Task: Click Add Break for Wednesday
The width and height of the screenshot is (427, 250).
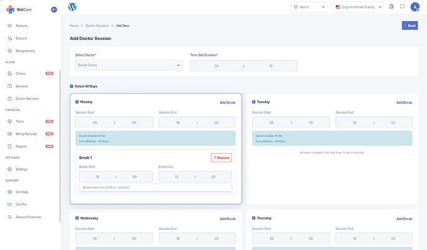Action: pos(227,219)
